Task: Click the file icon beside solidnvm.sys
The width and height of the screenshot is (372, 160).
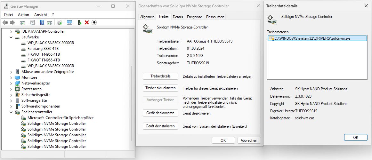Action: click(271, 38)
